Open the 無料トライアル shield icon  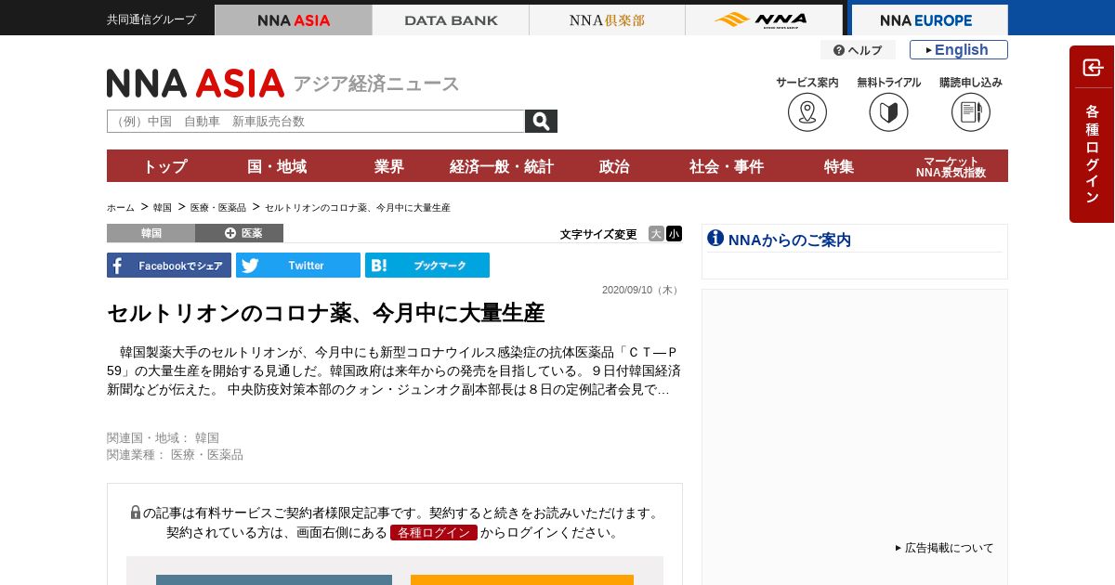click(888, 112)
